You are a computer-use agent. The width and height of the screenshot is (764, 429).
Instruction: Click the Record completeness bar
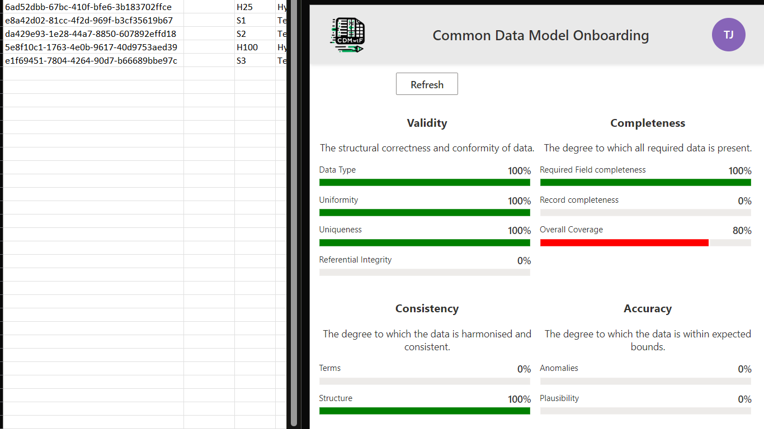pyautogui.click(x=645, y=212)
